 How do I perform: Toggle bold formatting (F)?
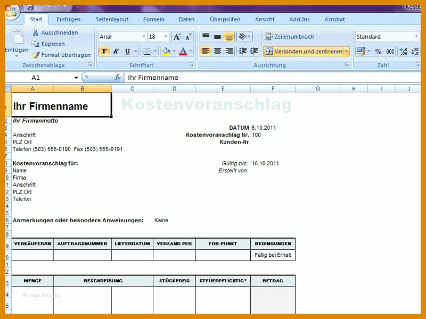pos(104,51)
